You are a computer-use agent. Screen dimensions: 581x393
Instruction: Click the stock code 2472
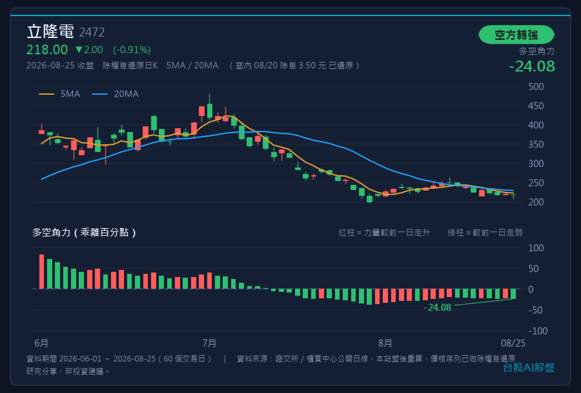click(92, 33)
